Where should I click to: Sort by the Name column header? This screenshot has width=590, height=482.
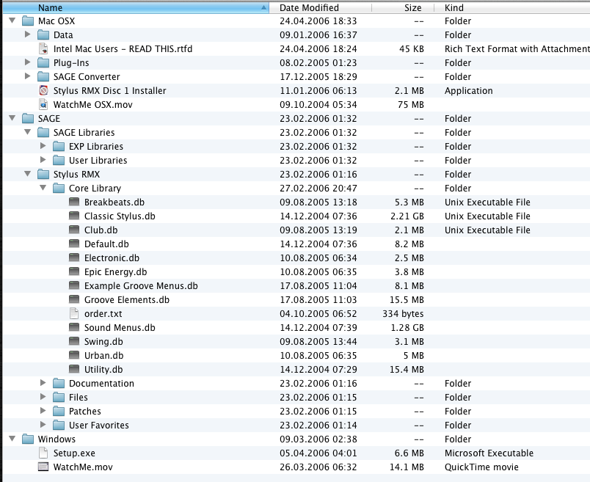[132, 7]
